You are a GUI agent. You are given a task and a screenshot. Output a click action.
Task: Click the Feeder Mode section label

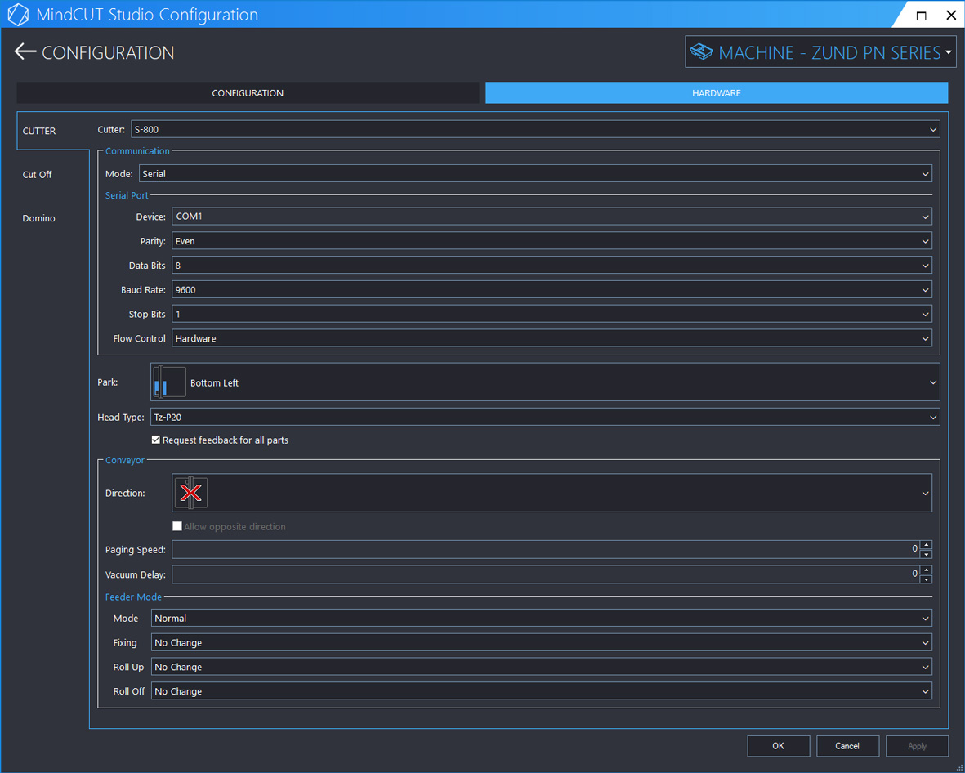[133, 597]
